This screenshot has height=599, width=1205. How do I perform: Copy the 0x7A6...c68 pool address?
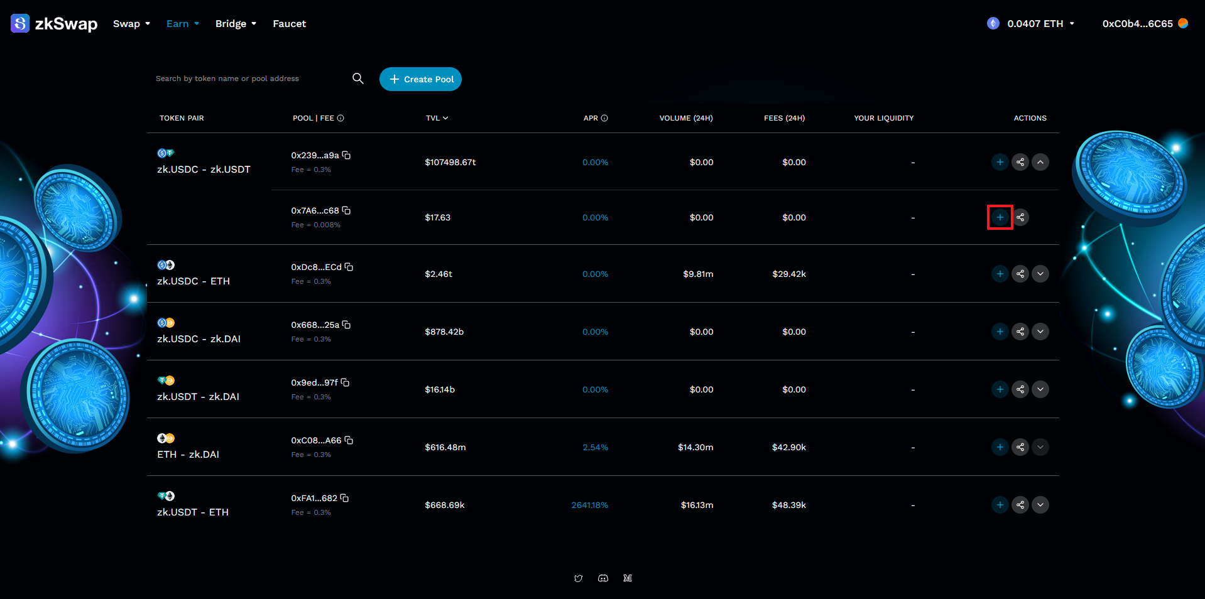[x=346, y=210]
